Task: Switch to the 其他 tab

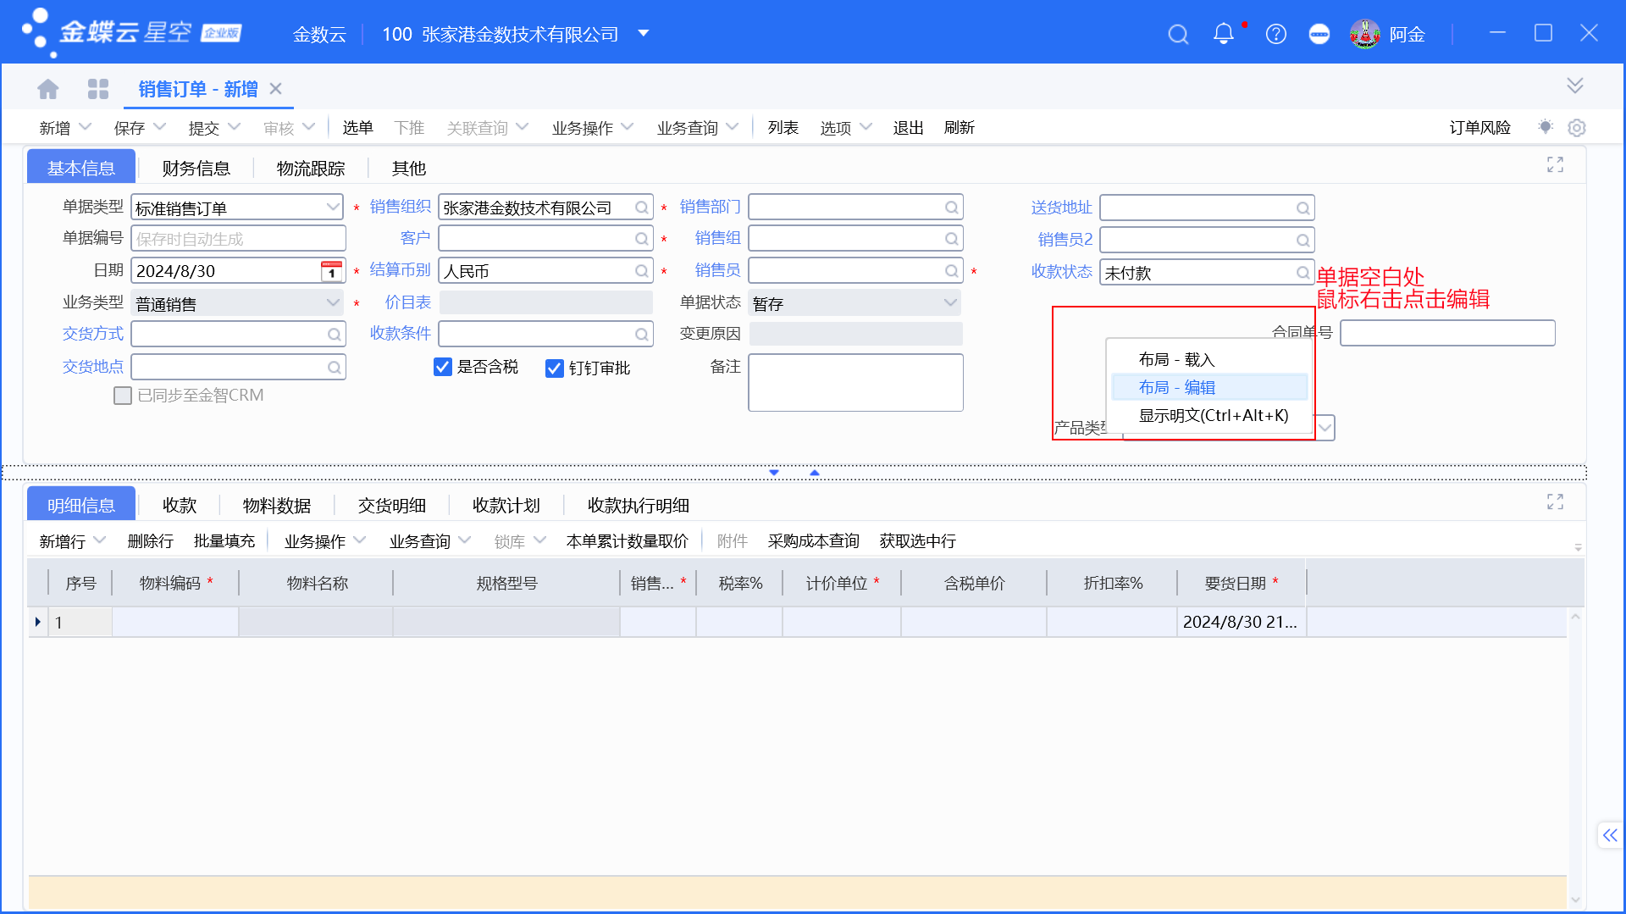Action: pyautogui.click(x=409, y=169)
